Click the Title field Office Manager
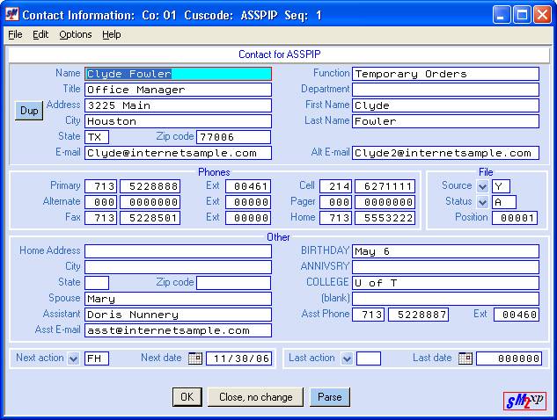Screen dimensions: 557x420 179,90
